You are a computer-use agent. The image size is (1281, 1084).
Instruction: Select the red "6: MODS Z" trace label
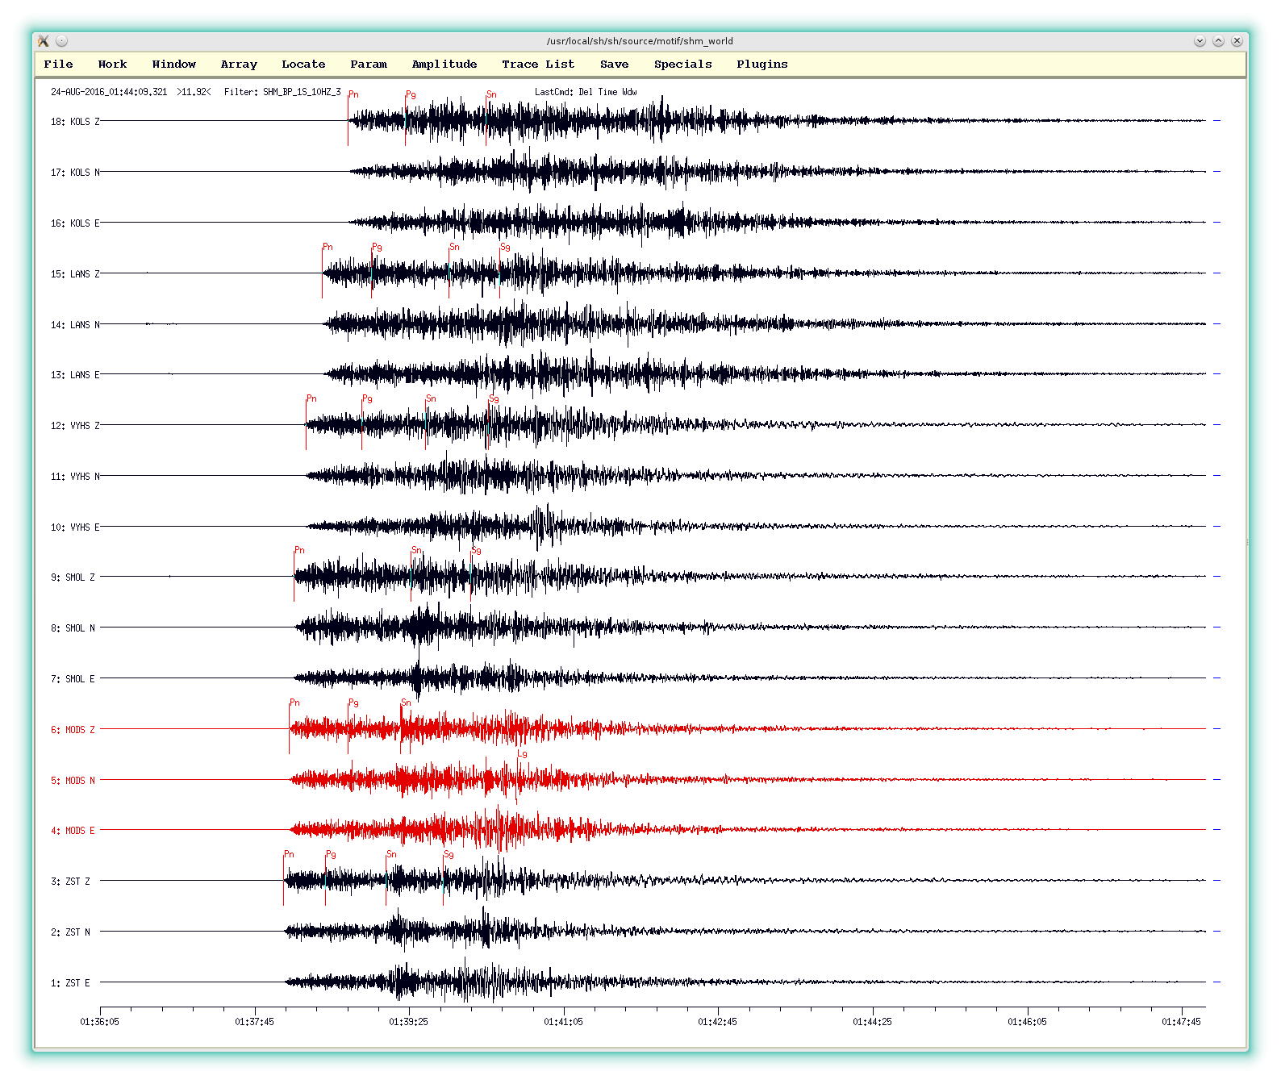73,730
